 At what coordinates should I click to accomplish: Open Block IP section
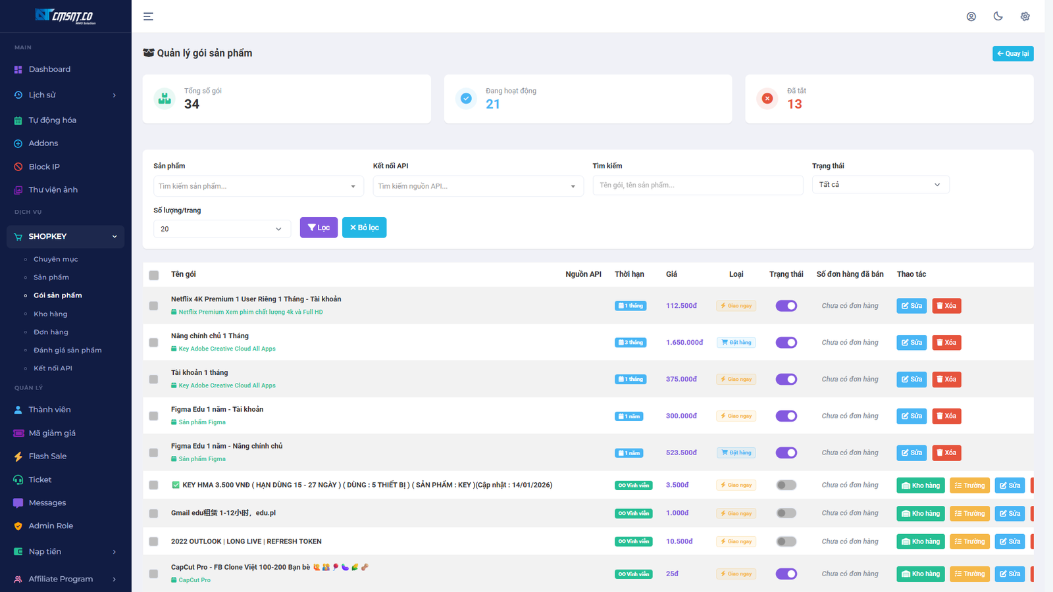(44, 166)
